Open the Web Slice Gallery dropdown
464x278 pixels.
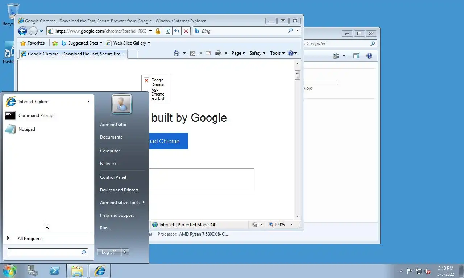click(128, 43)
